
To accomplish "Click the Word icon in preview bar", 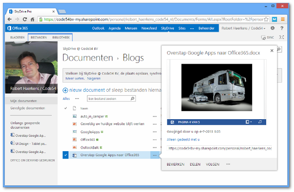I will click(172, 122).
